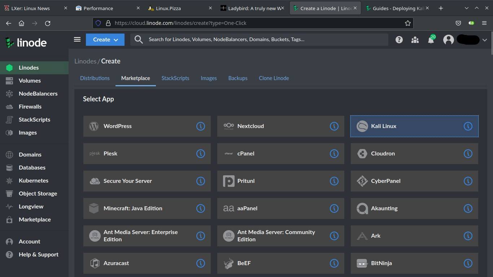Open Firewalls in the sidebar

click(x=34, y=107)
